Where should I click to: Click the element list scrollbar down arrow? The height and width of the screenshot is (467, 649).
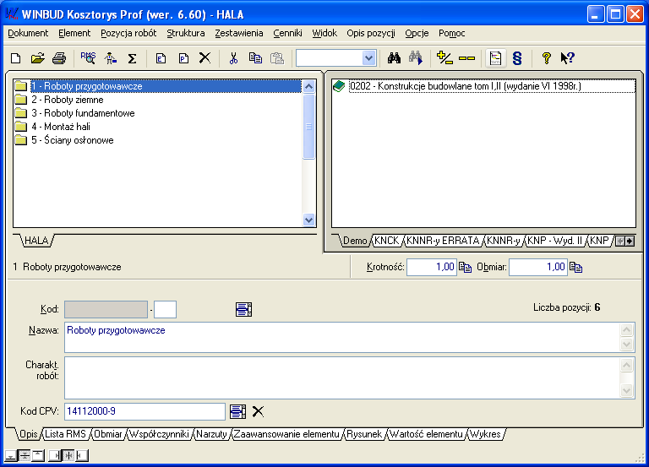coord(308,220)
